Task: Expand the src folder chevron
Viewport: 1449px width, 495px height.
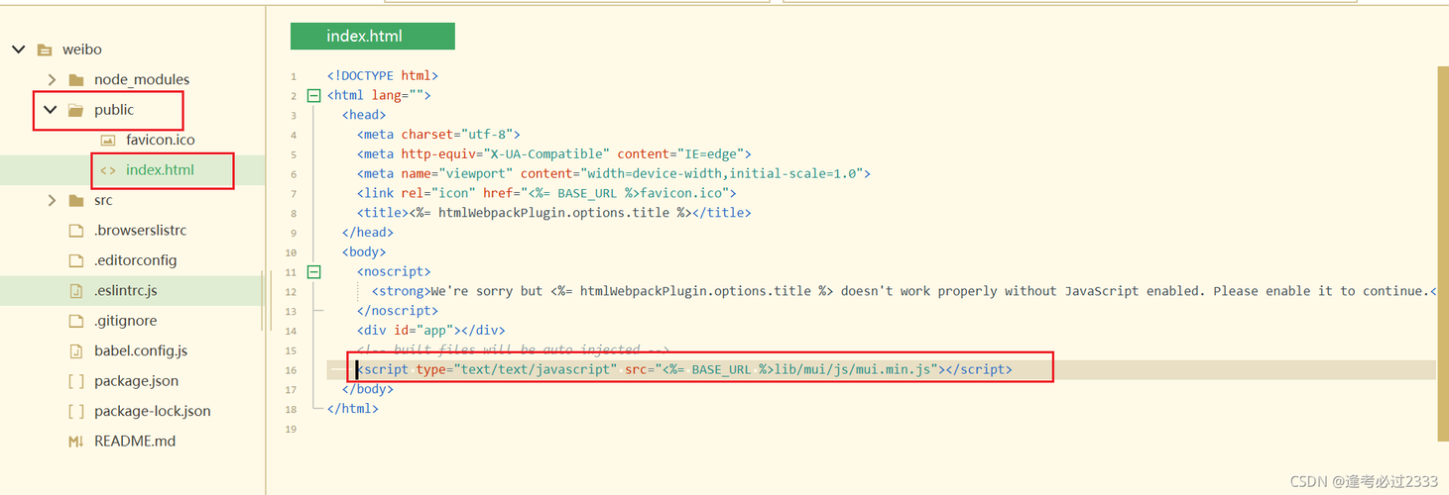Action: [x=52, y=200]
